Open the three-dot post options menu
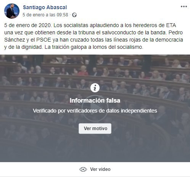The width and height of the screenshot is (190, 177). pos(184,6)
